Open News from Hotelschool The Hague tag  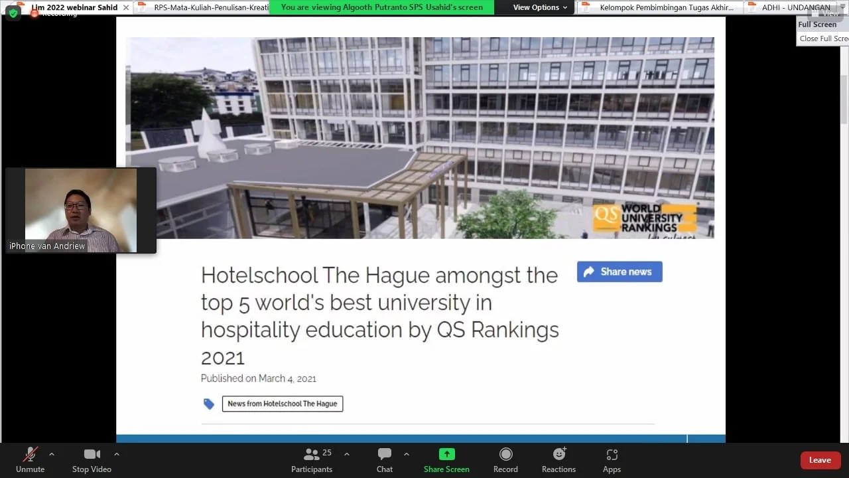click(x=283, y=404)
